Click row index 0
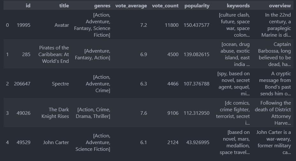The image size is (296, 161). click(7, 25)
